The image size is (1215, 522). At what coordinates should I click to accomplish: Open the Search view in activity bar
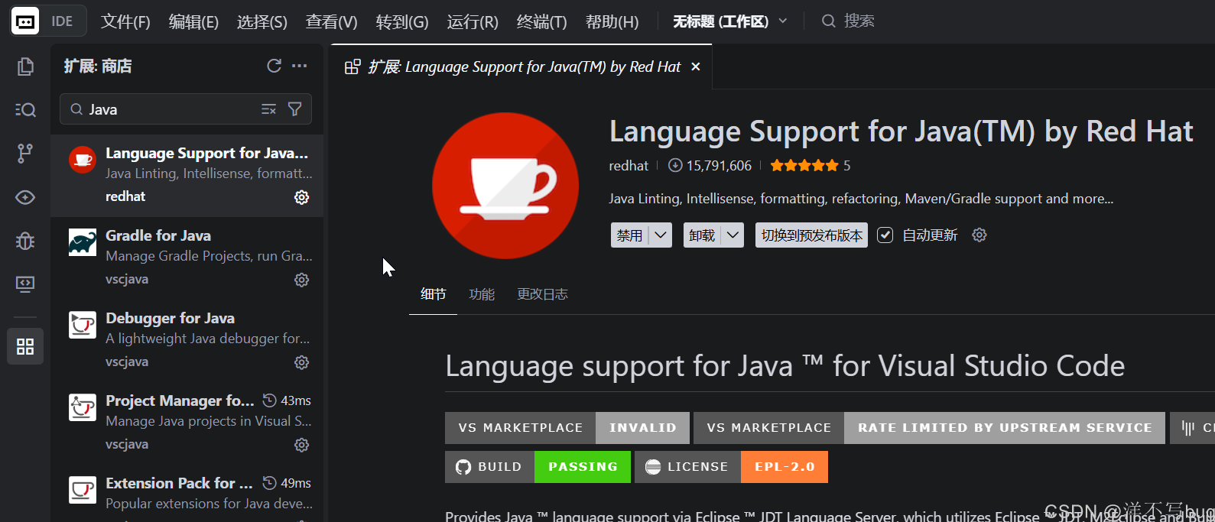pyautogui.click(x=25, y=110)
